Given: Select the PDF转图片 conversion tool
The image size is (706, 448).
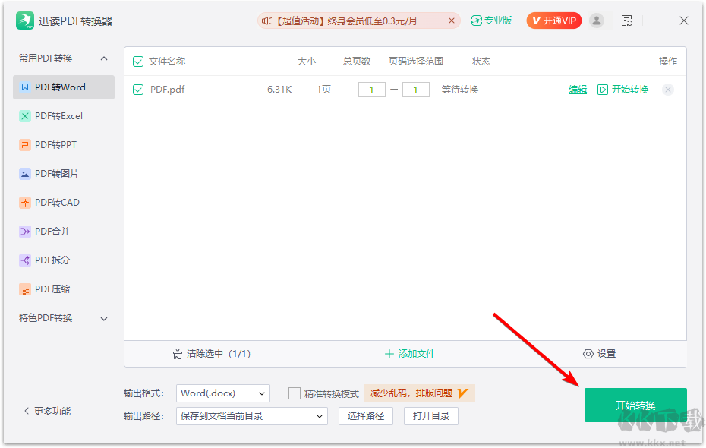Looking at the screenshot, I should pos(59,173).
